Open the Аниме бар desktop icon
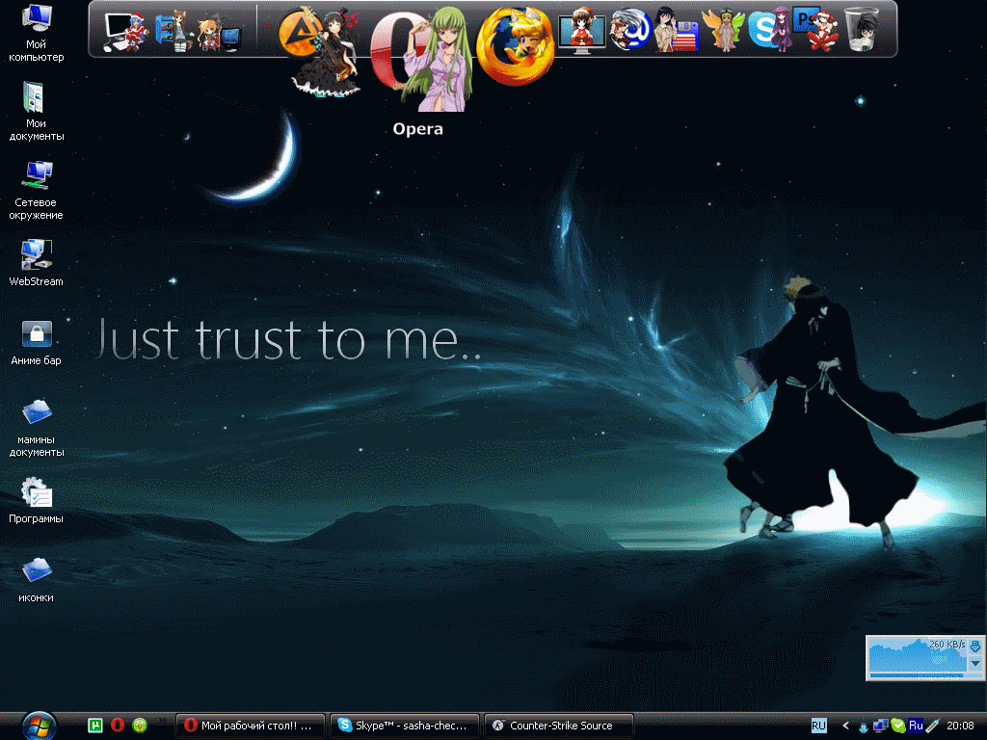The width and height of the screenshot is (987, 740). click(36, 343)
